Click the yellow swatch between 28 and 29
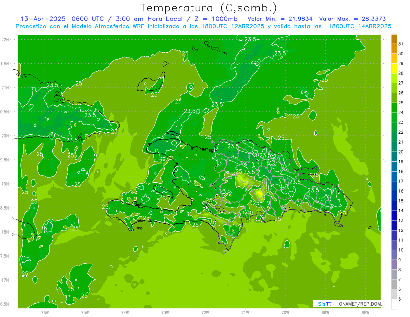 394,68
